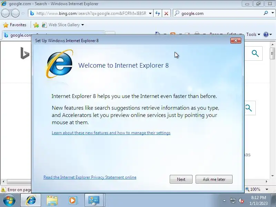Click the Bing logo on the page
This screenshot has width=276, height=207.
25,53
